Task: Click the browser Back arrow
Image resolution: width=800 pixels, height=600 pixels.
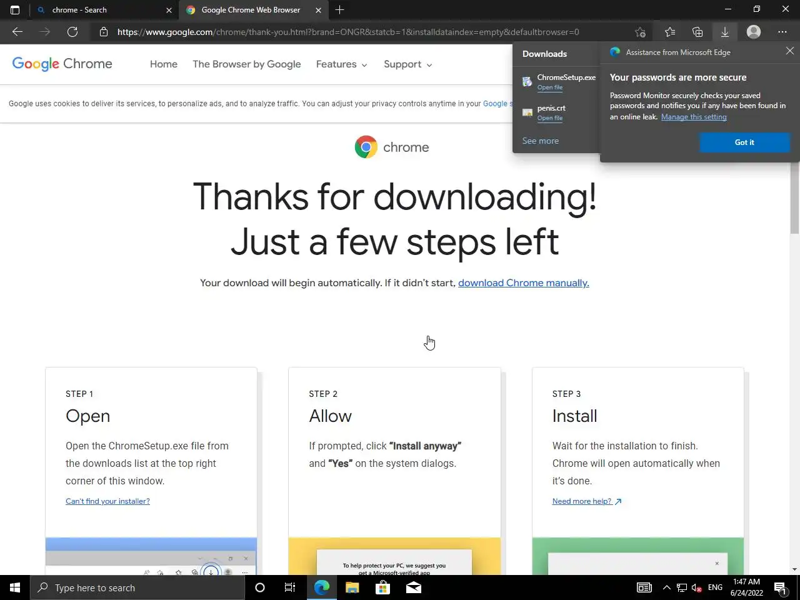Action: click(x=17, y=32)
